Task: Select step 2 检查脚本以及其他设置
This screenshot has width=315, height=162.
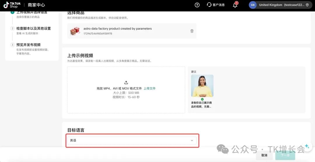Action: coord(34,29)
